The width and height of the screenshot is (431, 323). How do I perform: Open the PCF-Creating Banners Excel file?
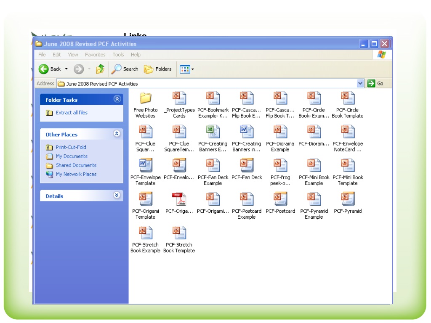pos(213,132)
